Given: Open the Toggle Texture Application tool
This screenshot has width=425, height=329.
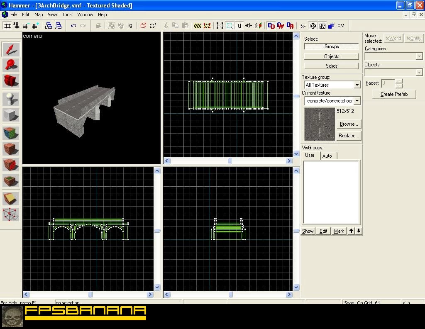Looking at the screenshot, I should (11, 133).
